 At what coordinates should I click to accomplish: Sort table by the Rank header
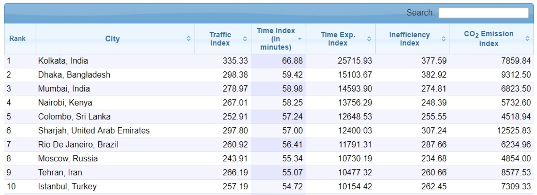click(x=17, y=39)
